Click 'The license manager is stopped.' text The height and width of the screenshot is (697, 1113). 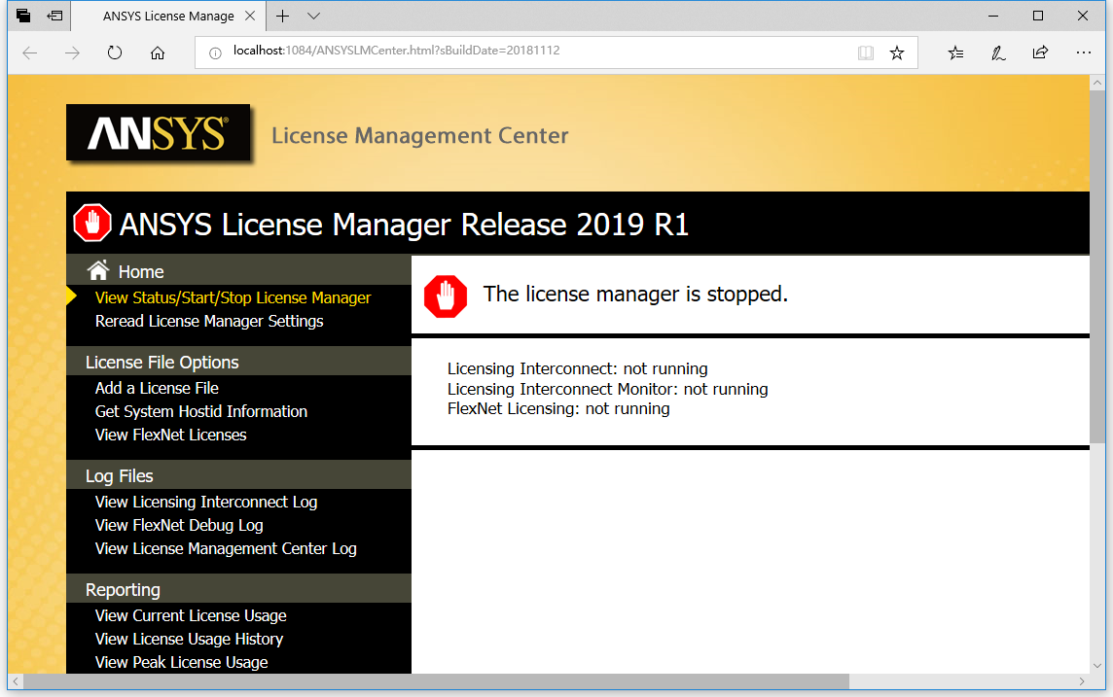click(635, 294)
